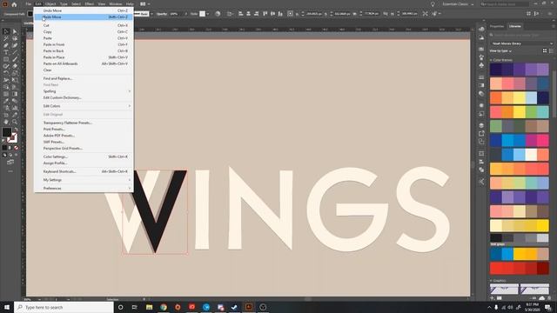
Task: Open the Gradient panel icon in the dock
Action: (481, 85)
